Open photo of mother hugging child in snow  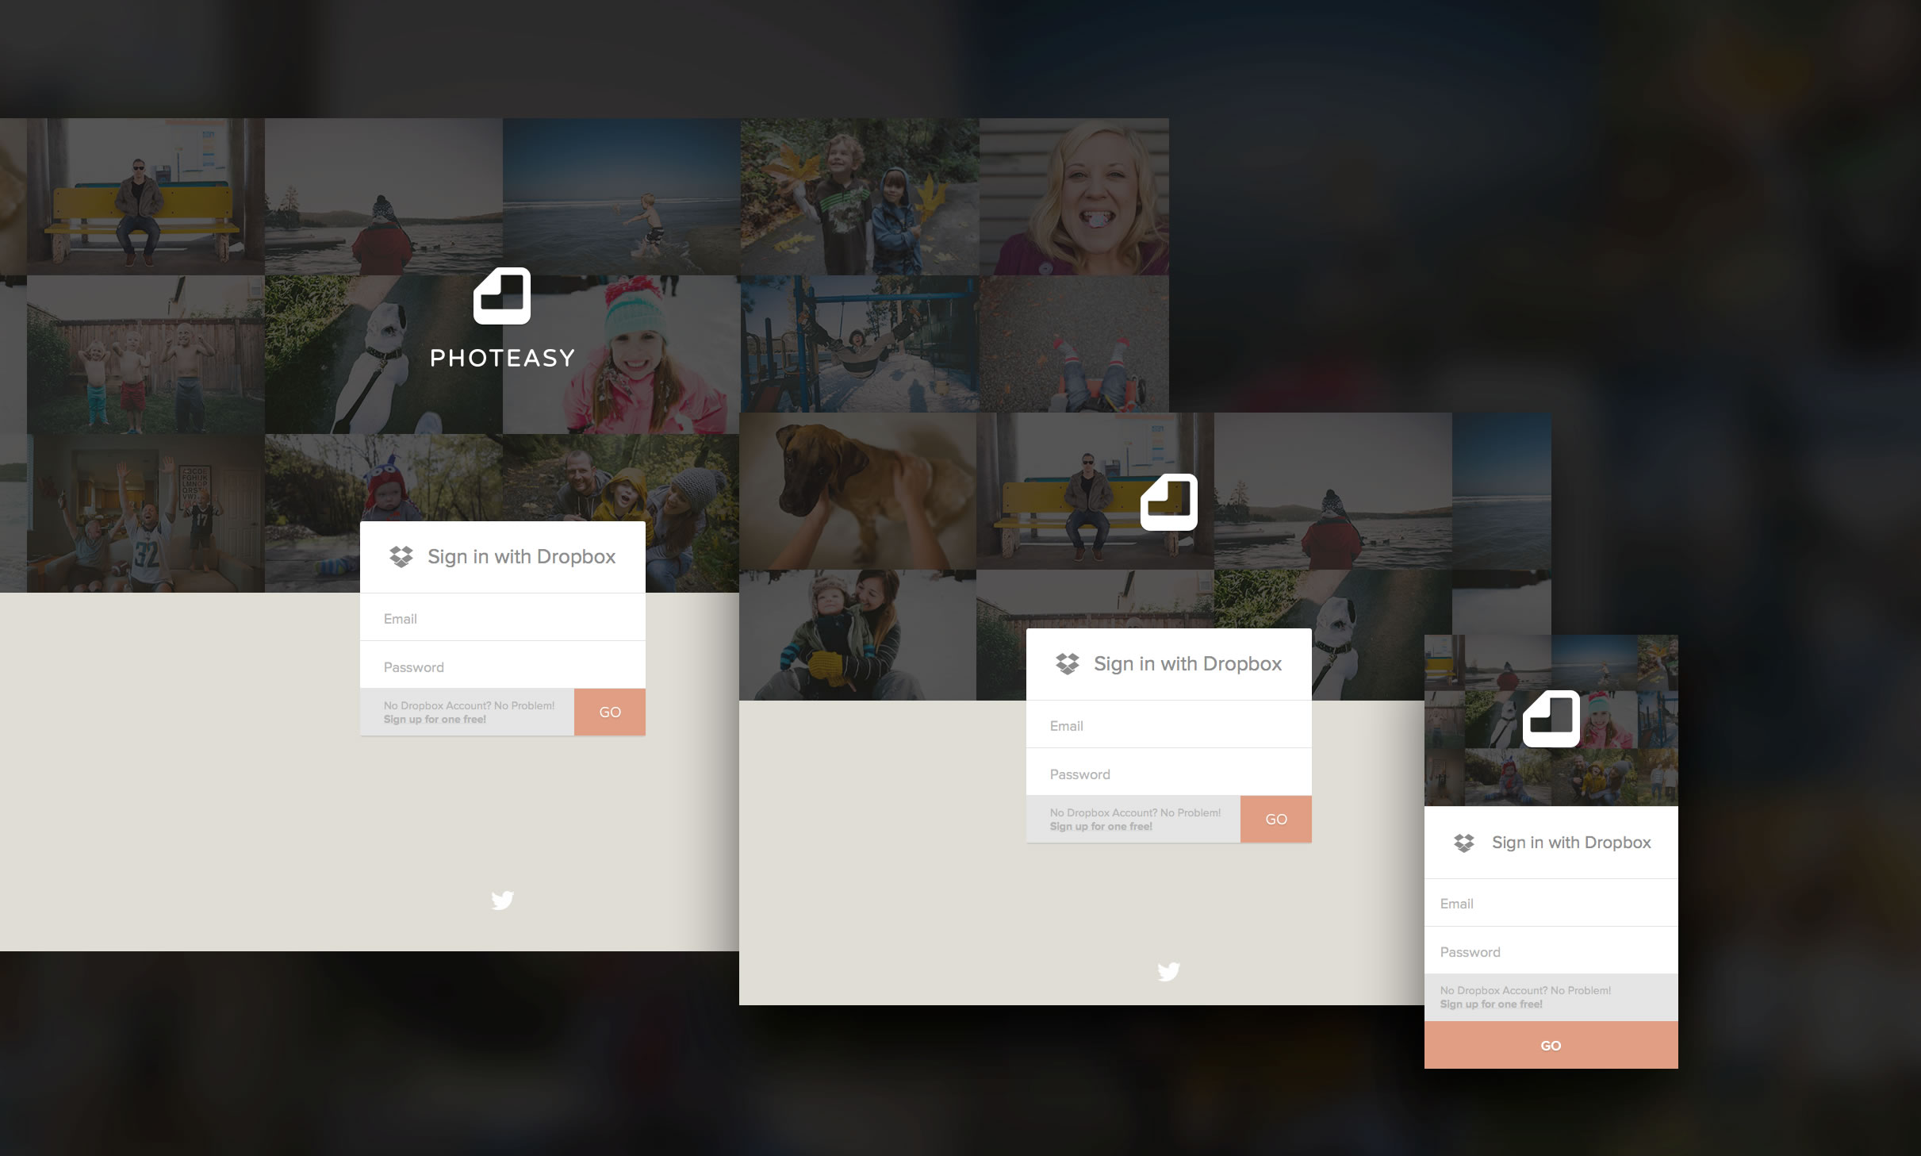tap(857, 635)
